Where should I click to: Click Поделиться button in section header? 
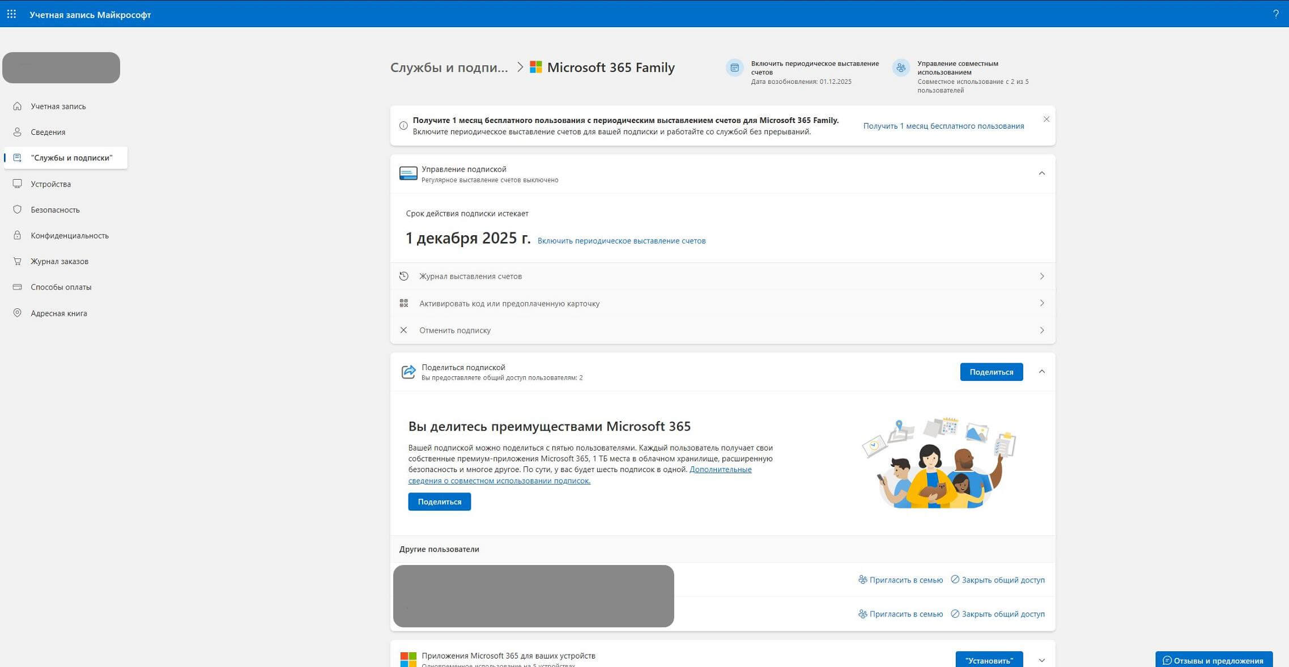[992, 372]
